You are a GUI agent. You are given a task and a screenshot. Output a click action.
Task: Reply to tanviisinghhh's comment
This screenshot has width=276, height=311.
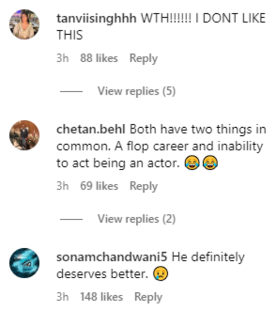click(x=143, y=58)
